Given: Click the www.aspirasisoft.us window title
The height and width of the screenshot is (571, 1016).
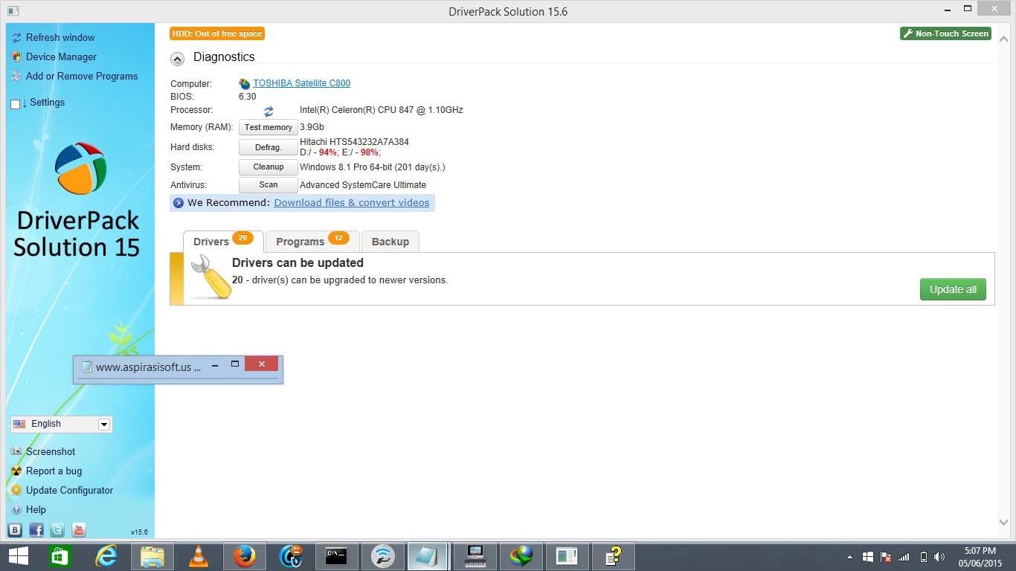Looking at the screenshot, I should (148, 367).
